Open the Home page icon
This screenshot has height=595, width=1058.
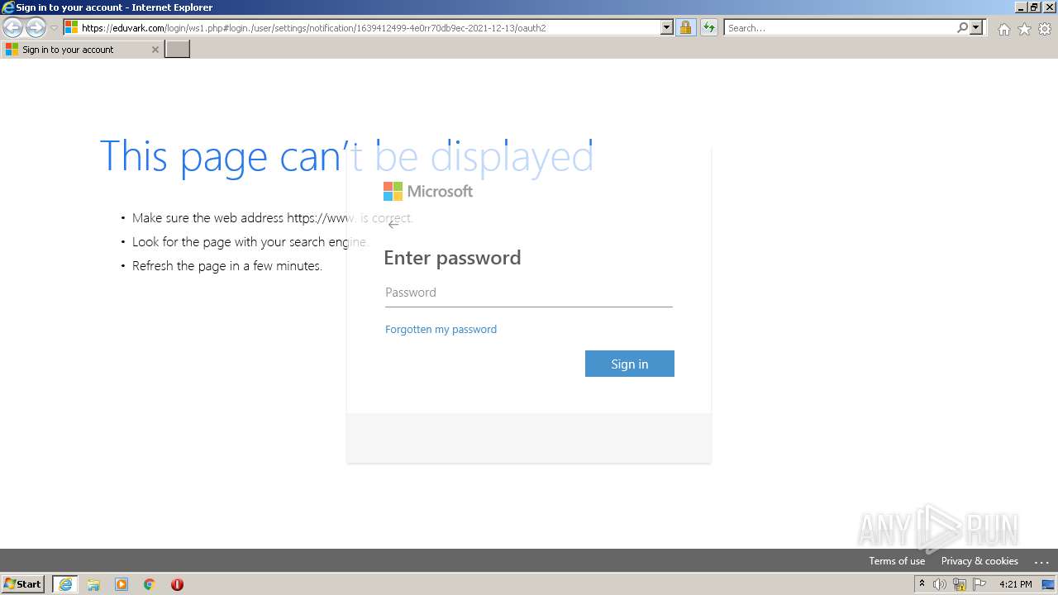point(1003,29)
